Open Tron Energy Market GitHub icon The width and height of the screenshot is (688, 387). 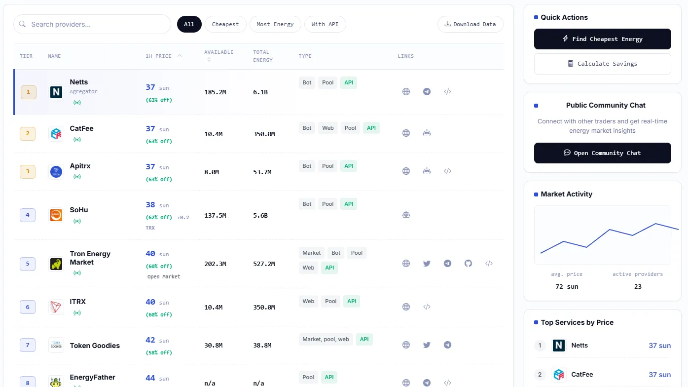coord(468,264)
